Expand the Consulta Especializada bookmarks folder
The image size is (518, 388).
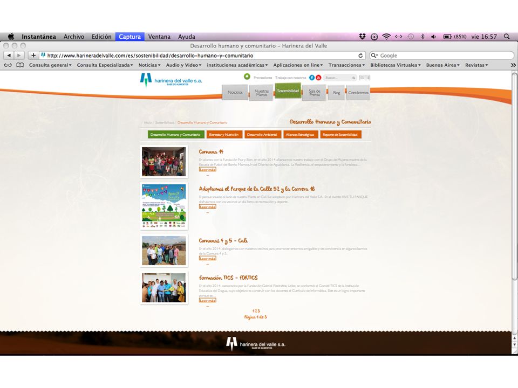coord(105,65)
